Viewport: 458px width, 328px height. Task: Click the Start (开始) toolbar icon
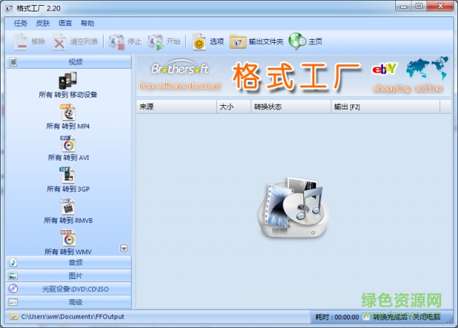(155, 41)
